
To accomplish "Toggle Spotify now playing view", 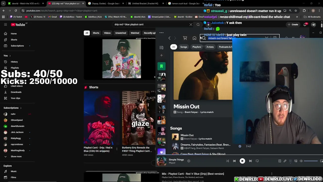I will coord(280,161).
